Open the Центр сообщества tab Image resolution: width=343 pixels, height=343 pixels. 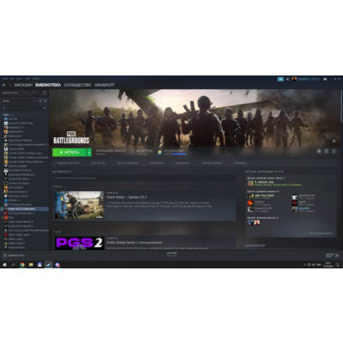click(x=128, y=163)
